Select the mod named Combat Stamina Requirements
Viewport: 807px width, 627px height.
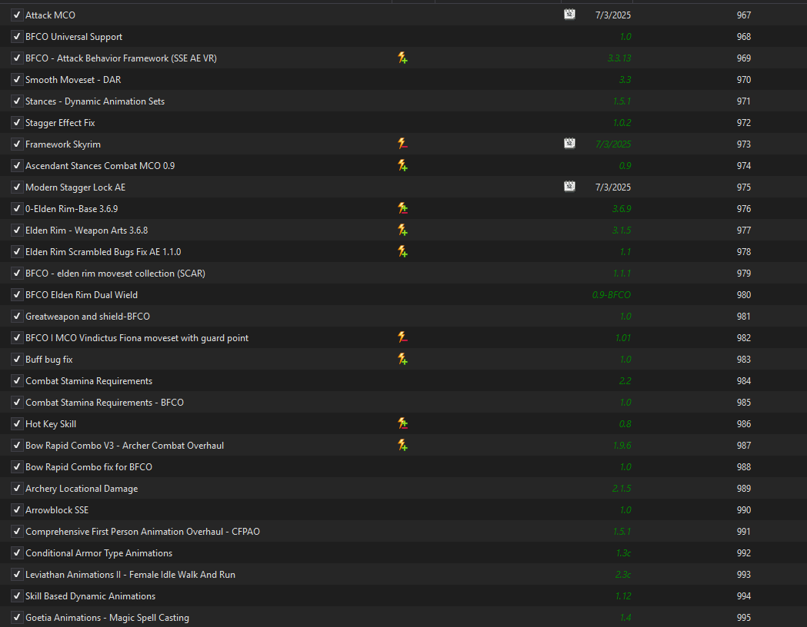click(x=89, y=381)
